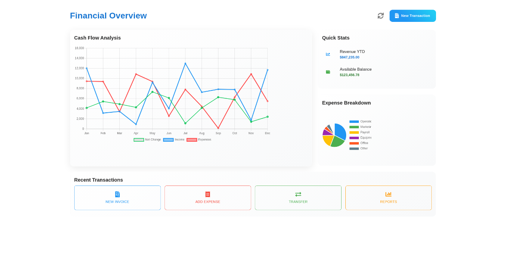Click the document icon inside New Transaction button

[397, 16]
